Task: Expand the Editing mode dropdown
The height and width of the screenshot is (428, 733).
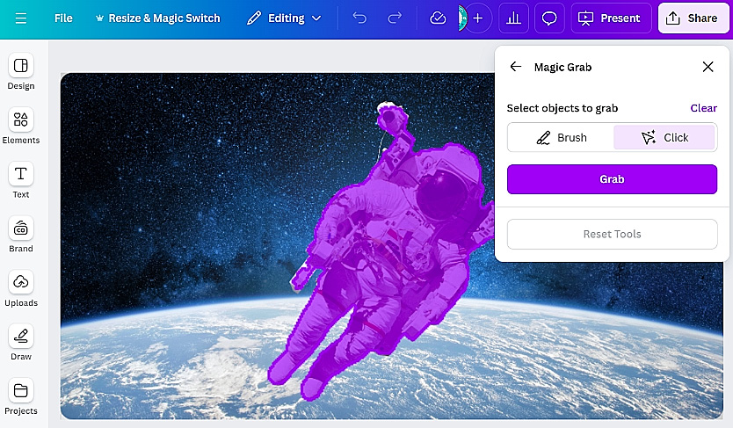Action: click(x=284, y=18)
